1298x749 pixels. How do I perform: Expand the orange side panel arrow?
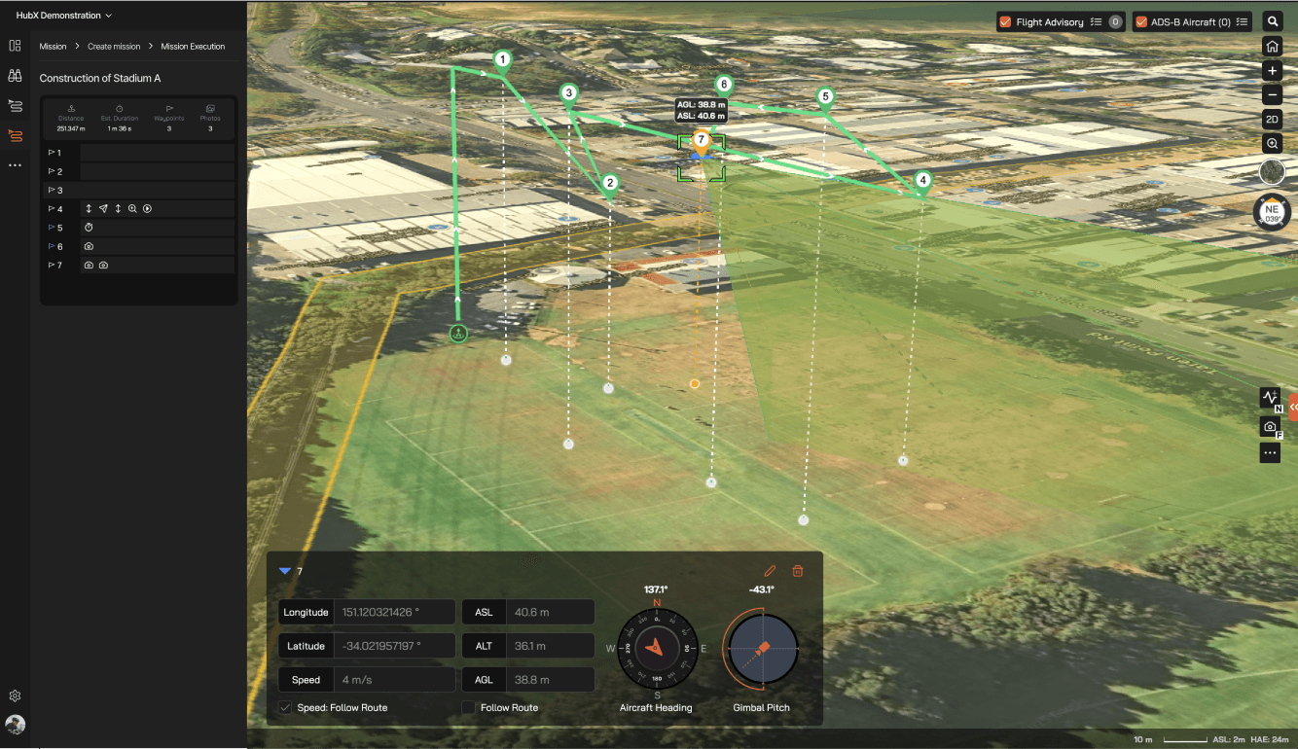[1293, 408]
